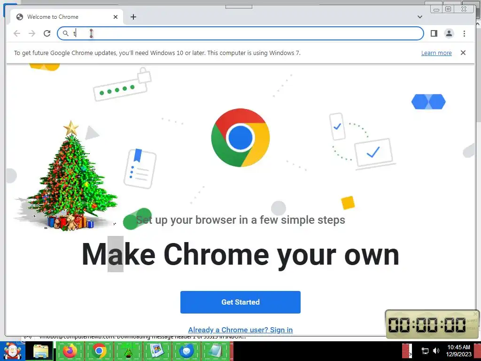481x361 pixels.
Task: Click the Windows 7 update message text
Action: 157,53
